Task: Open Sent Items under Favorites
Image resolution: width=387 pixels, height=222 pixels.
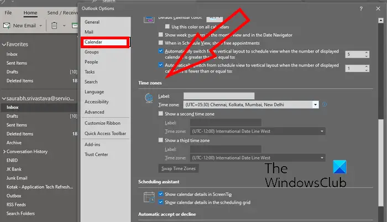Action: point(17,63)
